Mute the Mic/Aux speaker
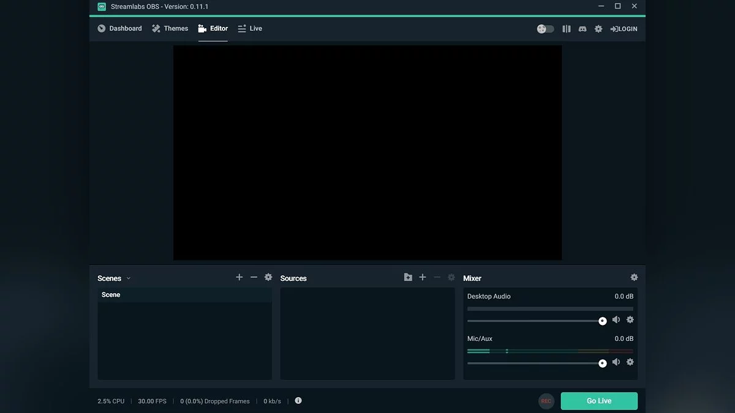Screen dimensions: 735x413 (x=616, y=362)
